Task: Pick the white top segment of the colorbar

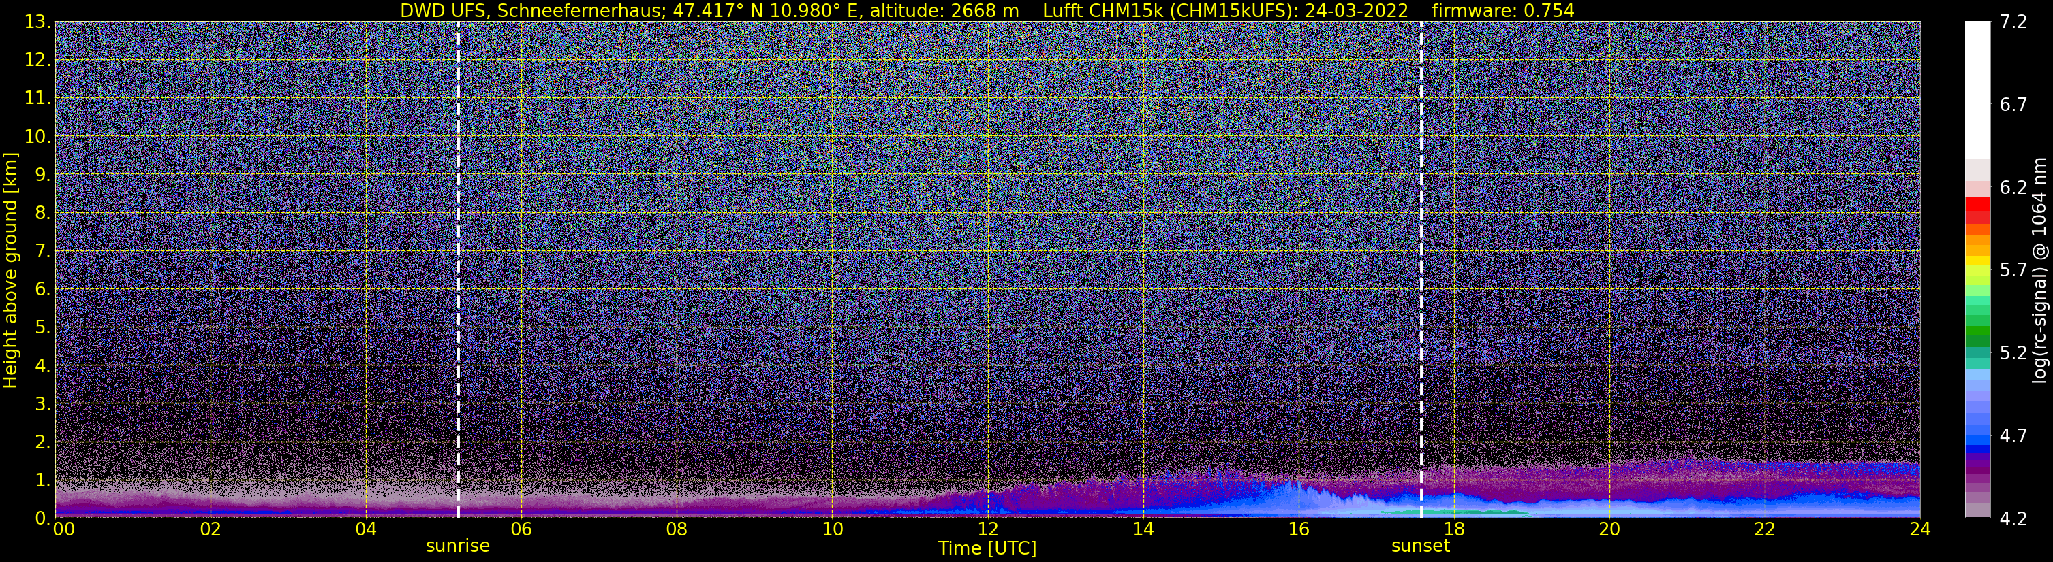Action: click(x=1977, y=90)
